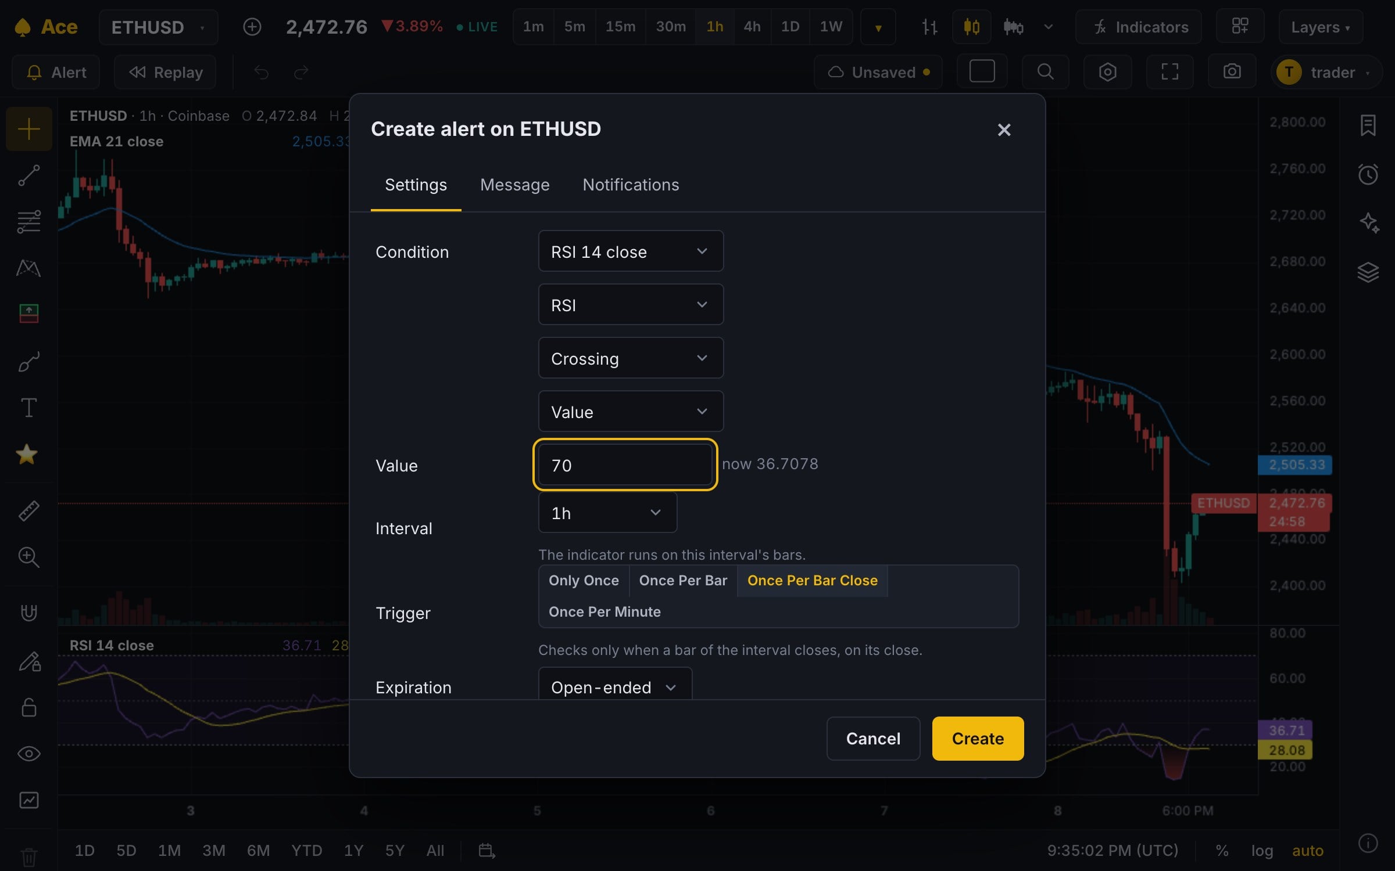Select Once Per Minute trigger

coord(604,612)
